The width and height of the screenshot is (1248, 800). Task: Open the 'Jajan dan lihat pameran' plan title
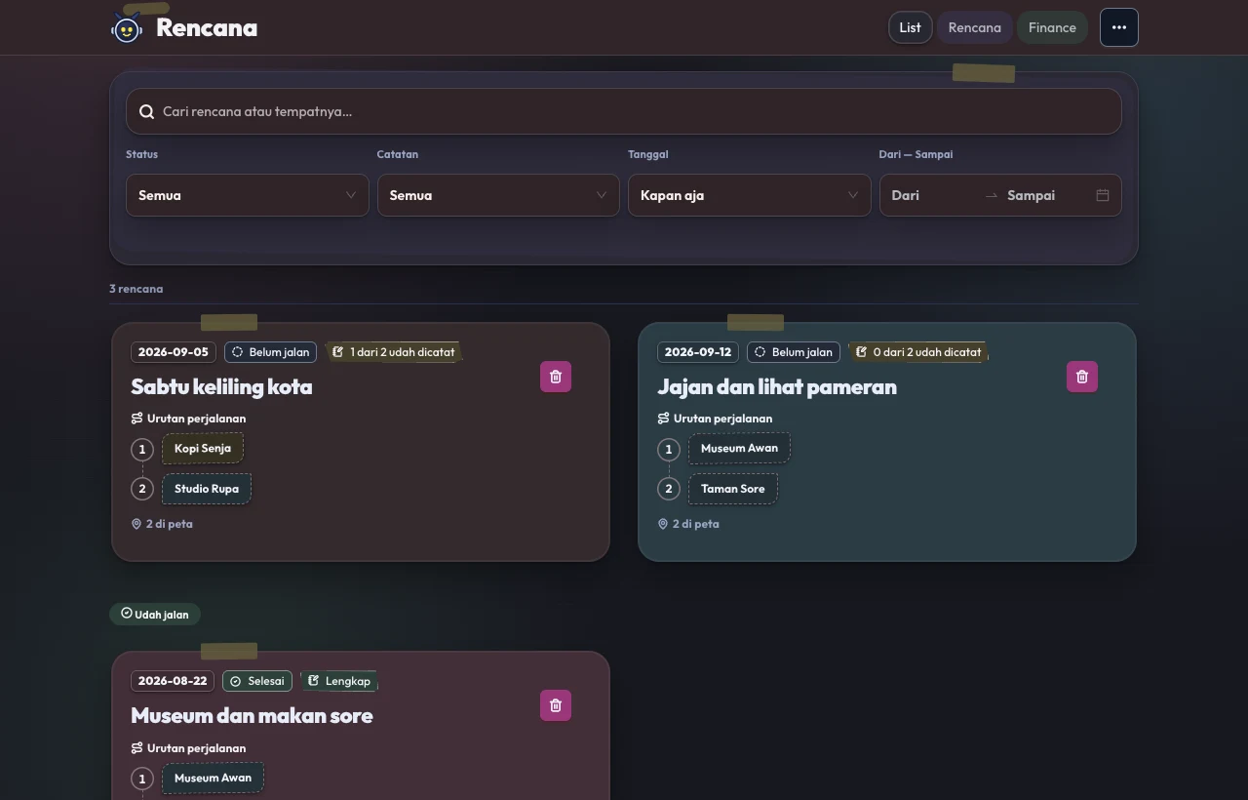[x=777, y=386]
